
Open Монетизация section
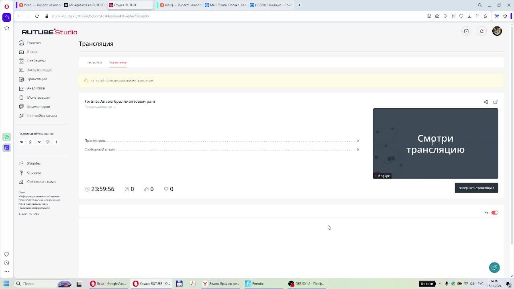pos(38,98)
